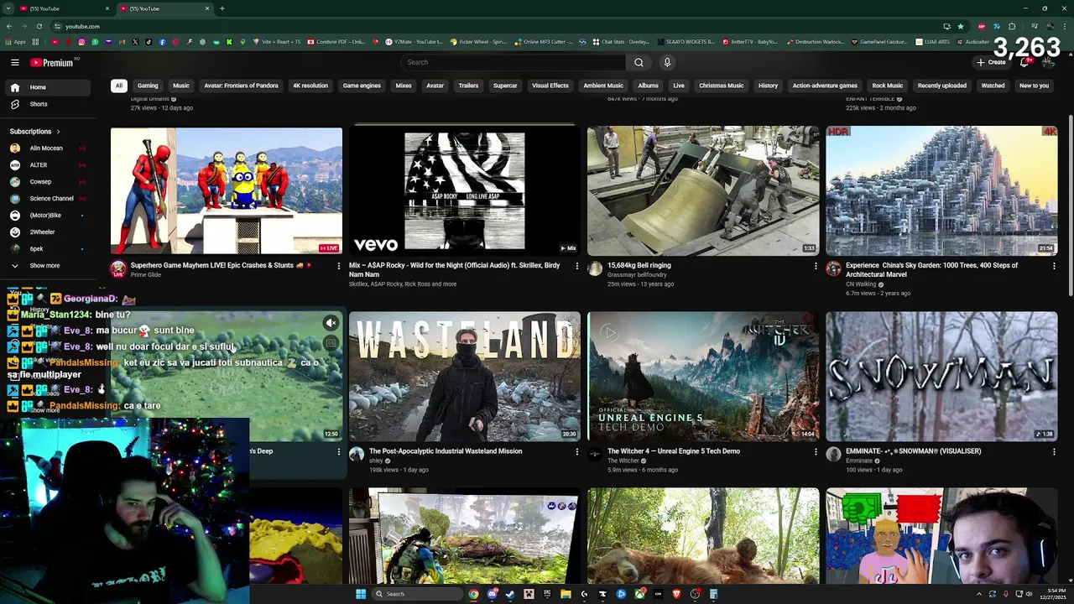The height and width of the screenshot is (604, 1074).
Task: Open the Prime Glide channel avatar
Action: tap(118, 268)
